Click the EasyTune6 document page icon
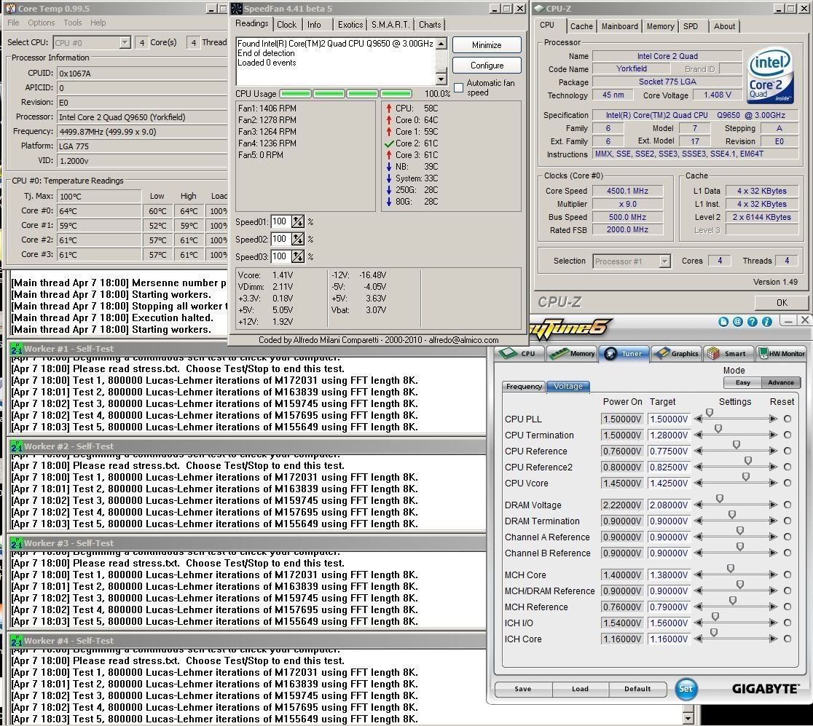Image resolution: width=813 pixels, height=726 pixels. click(723, 322)
